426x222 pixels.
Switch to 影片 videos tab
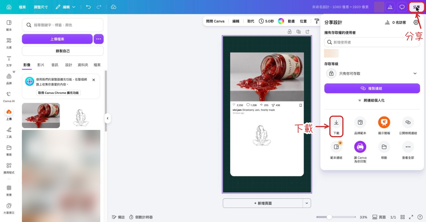click(41, 65)
